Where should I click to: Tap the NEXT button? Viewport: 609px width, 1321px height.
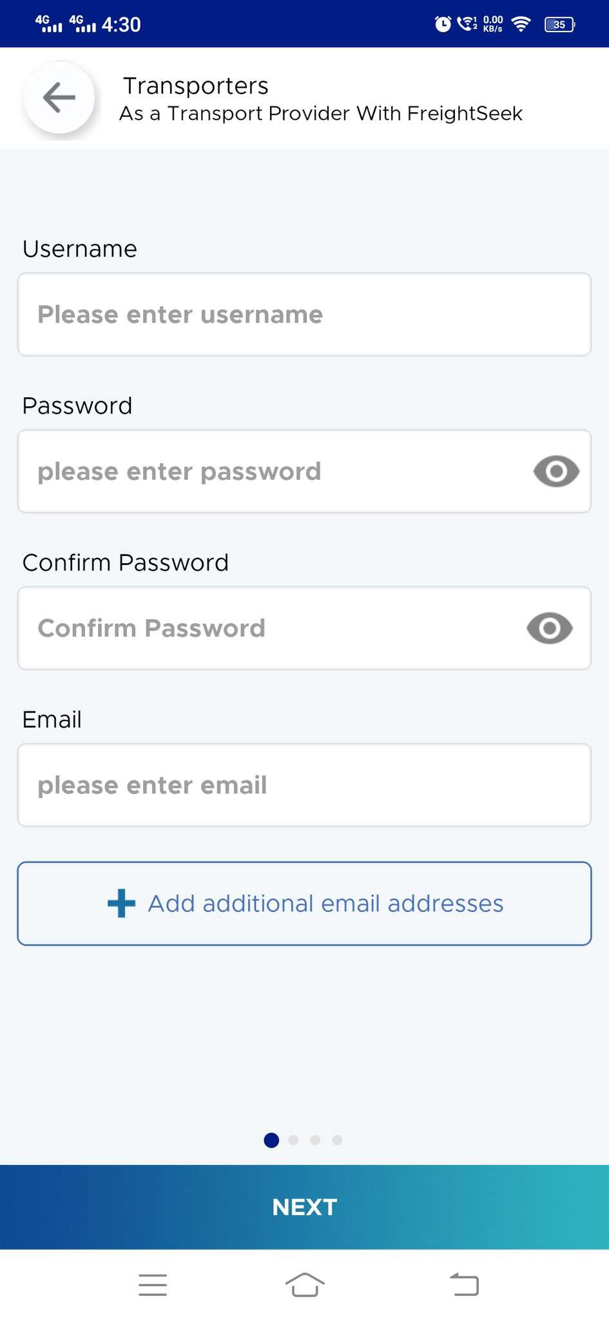[304, 1207]
